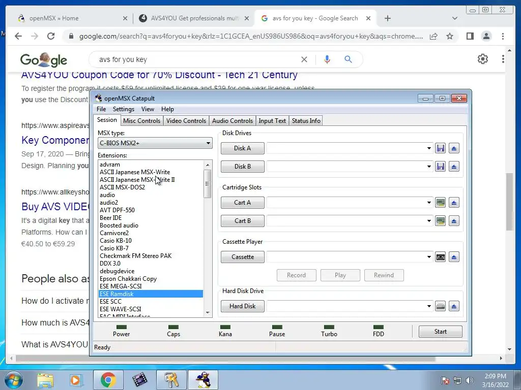Click the Google search magnifier icon
The width and height of the screenshot is (521, 390).
348,59
